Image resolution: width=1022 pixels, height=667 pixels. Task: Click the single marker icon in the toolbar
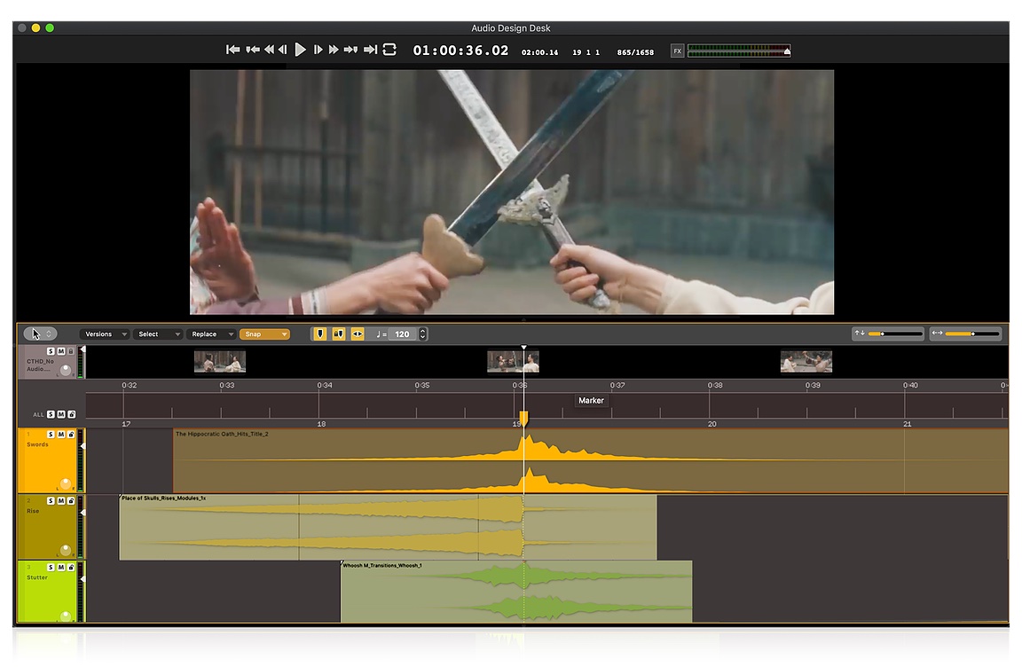[320, 334]
